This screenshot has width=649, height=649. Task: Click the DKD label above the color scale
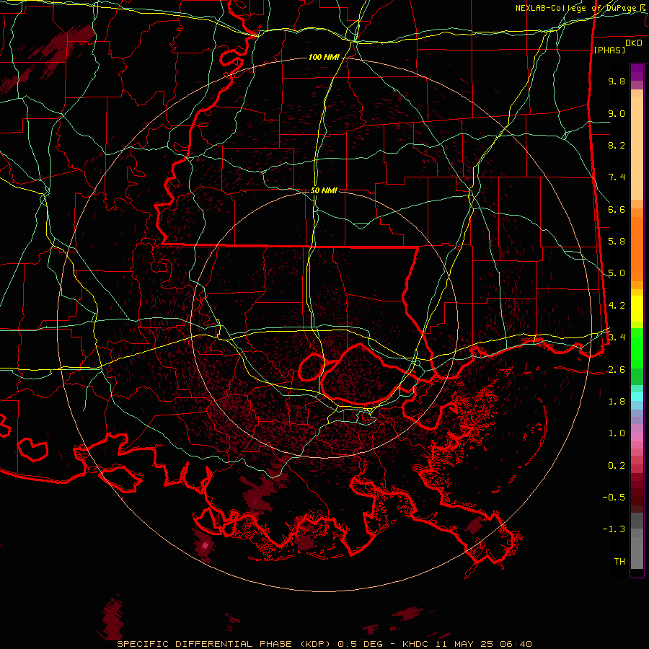click(x=634, y=43)
